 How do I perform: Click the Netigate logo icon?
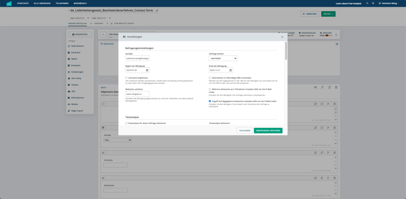(9, 3)
